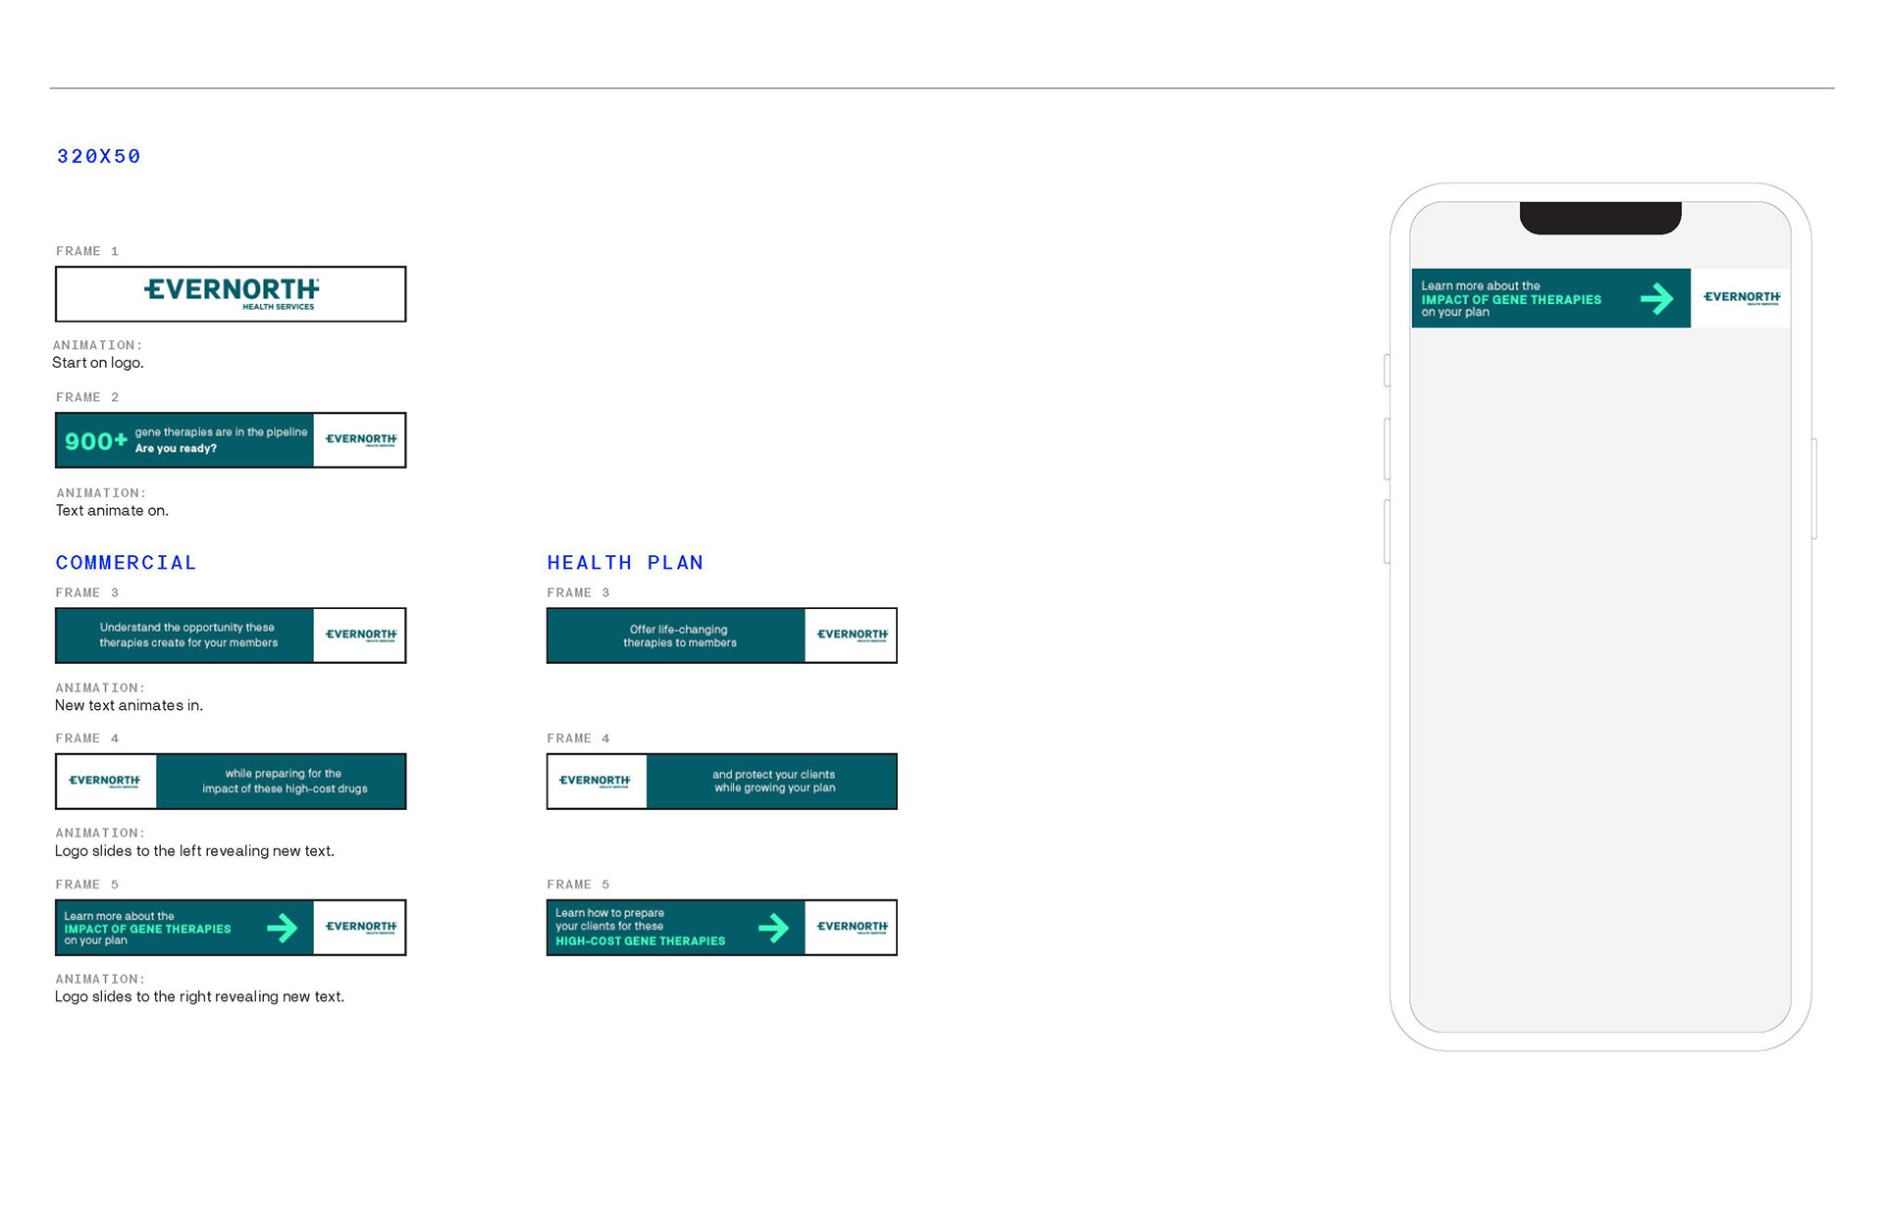This screenshot has width=1884, height=1218.
Task: Click 'HIGH-COST GENE THERAPIES' text in Health Plan Frame 5
Action: 641,941
